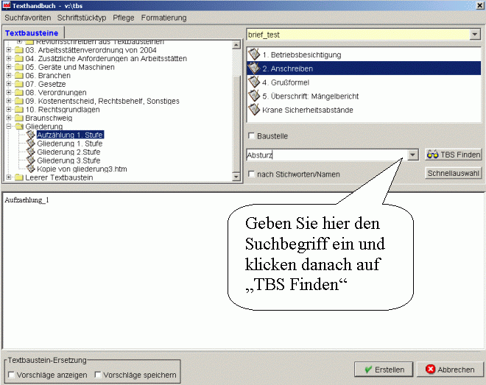Viewport: 486px width, 385px height.
Task: Open the Schriftstücktyp menu
Action: point(82,18)
